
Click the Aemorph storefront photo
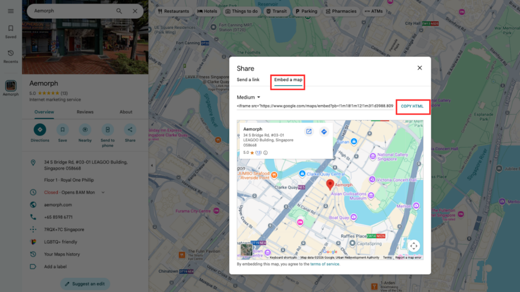[x=85, y=46]
